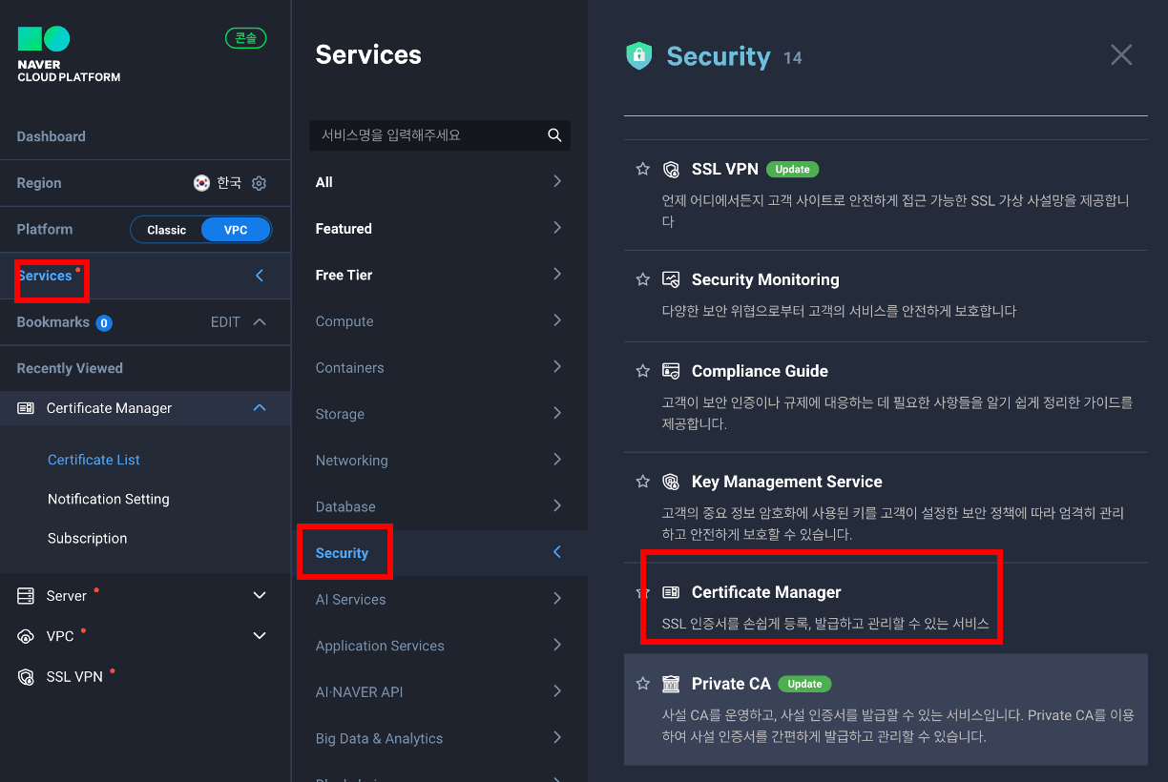Screen dimensions: 1168x782
Task: Click the search magnifier icon
Action: [554, 135]
